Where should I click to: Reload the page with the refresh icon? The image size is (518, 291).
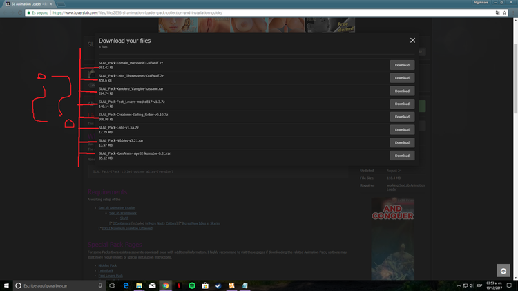20,12
